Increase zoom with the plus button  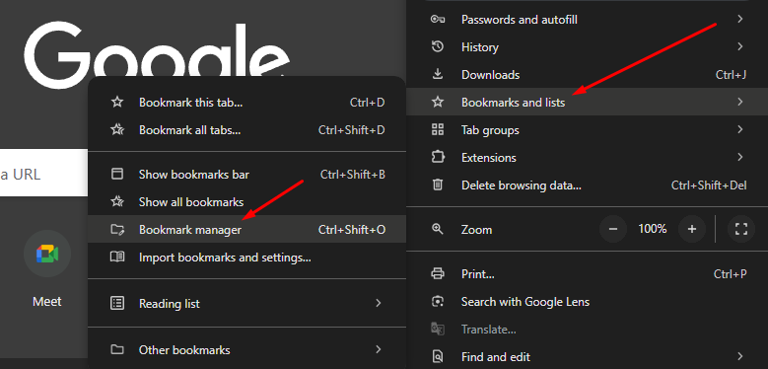point(691,229)
